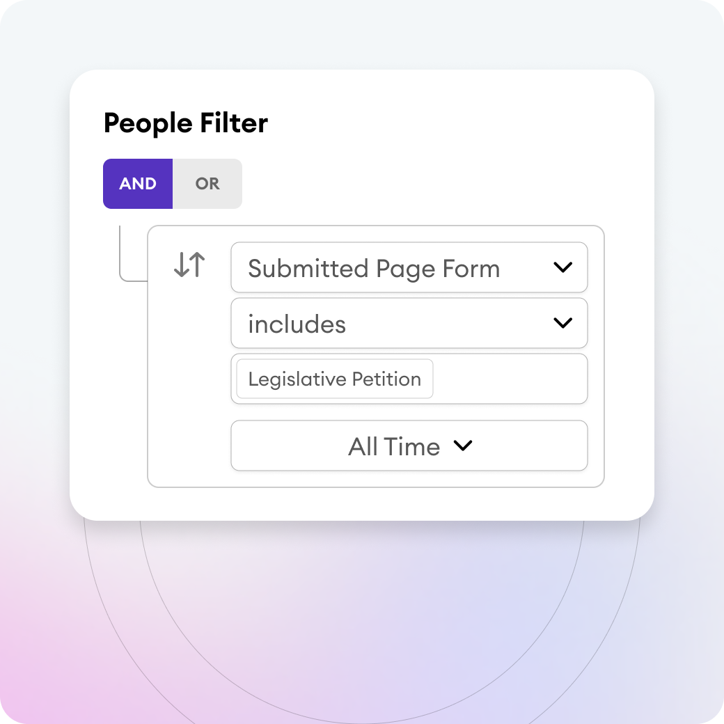
Task: Click the Submitted Page Form label text
Action: click(x=374, y=269)
